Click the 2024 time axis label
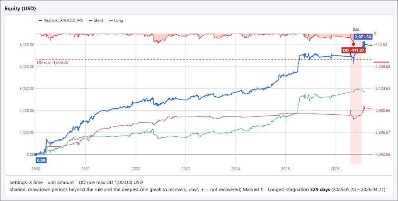Image resolution: width=398 pixels, height=201 pixels. tap(235, 169)
